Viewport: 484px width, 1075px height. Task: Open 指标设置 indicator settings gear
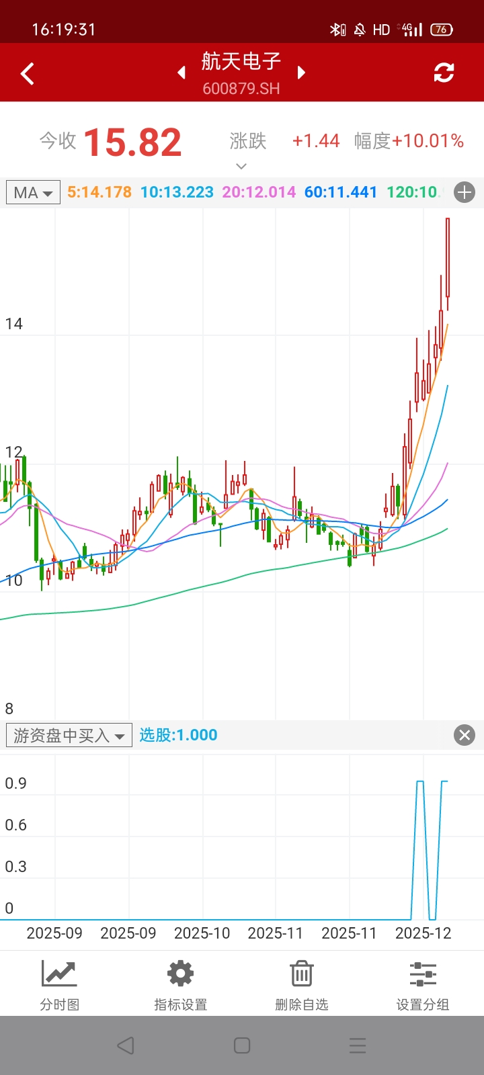[181, 985]
